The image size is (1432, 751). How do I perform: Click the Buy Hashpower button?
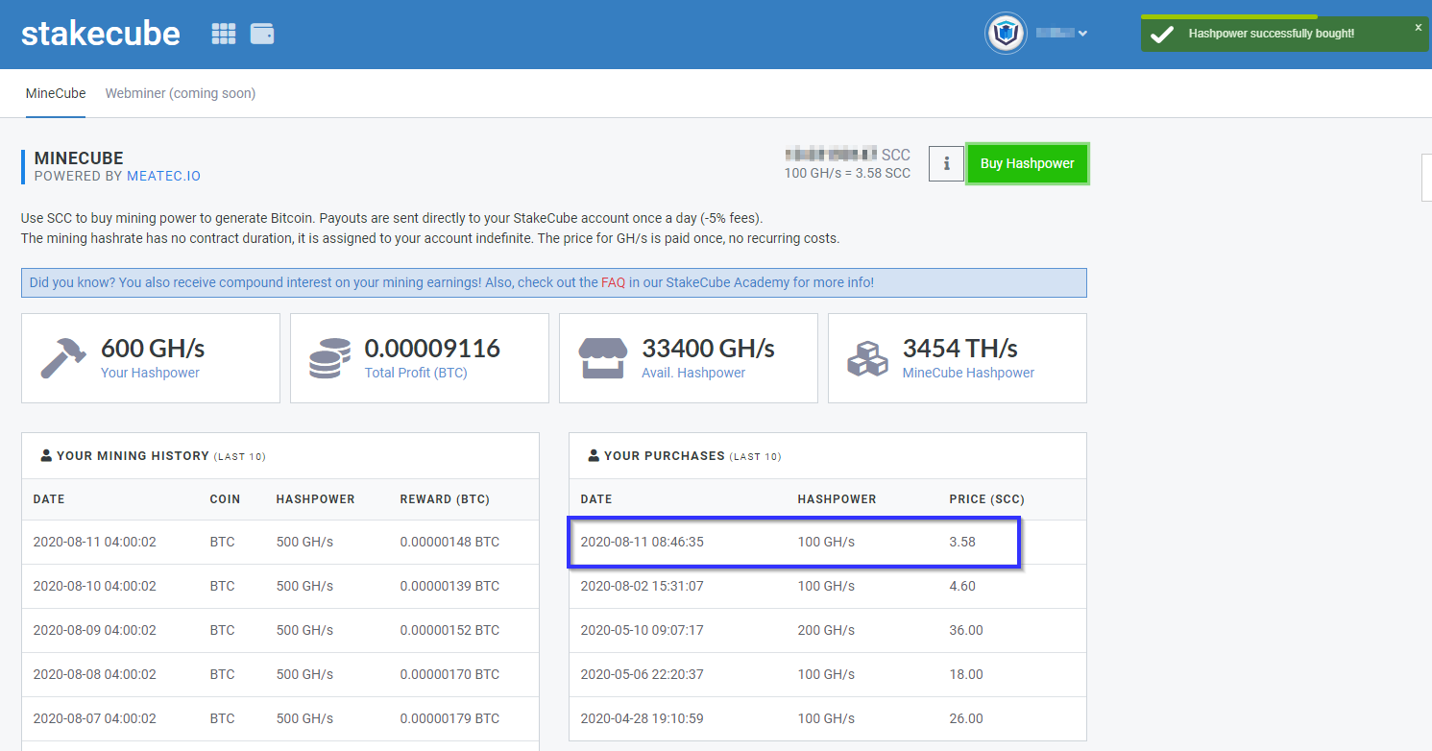[1028, 164]
